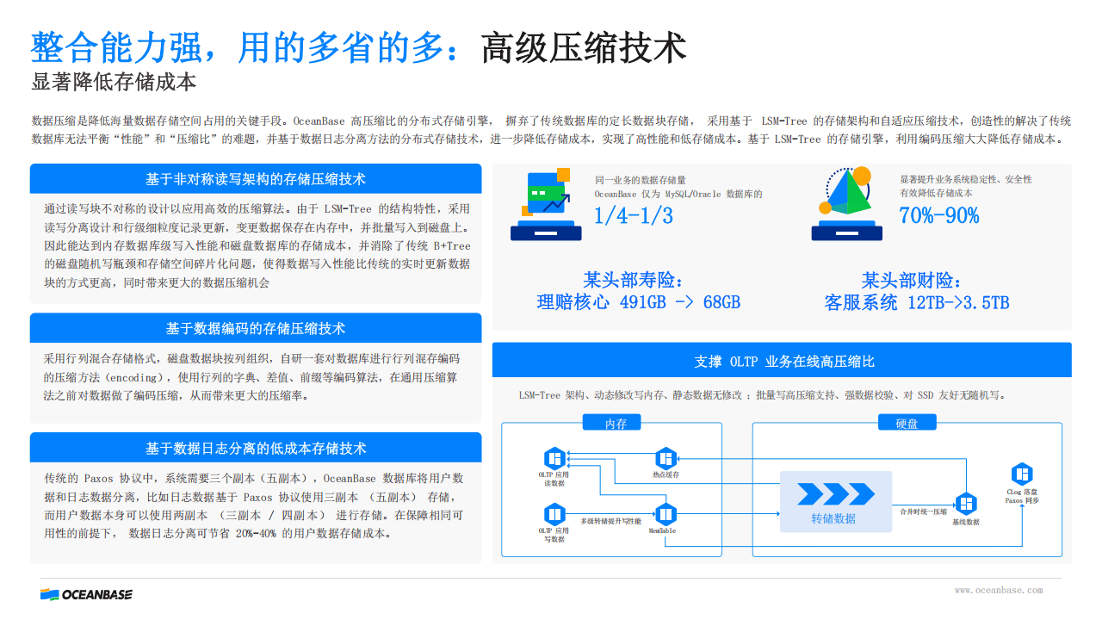This screenshot has width=1102, height=620.
Task: Click the slide title 高级压缩技术
Action: tap(583, 47)
